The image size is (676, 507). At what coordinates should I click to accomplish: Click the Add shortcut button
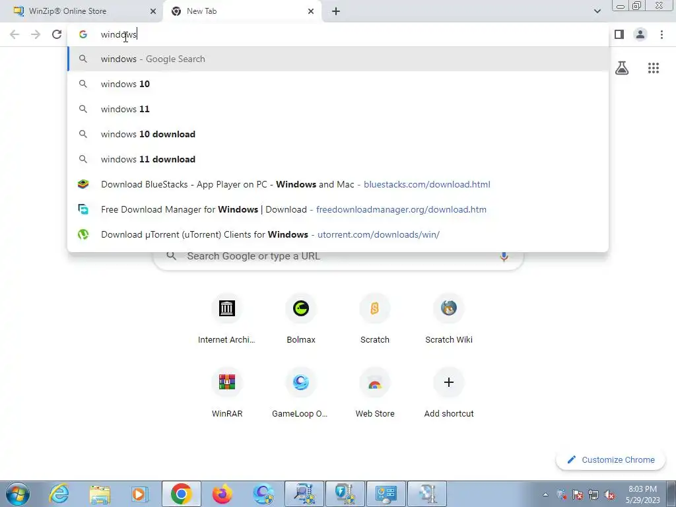449,393
